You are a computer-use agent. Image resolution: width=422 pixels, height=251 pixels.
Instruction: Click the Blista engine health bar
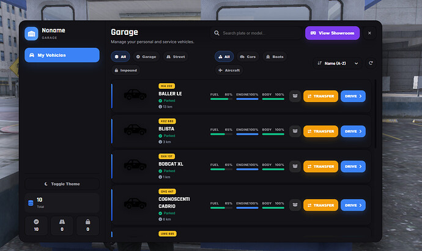(247, 134)
